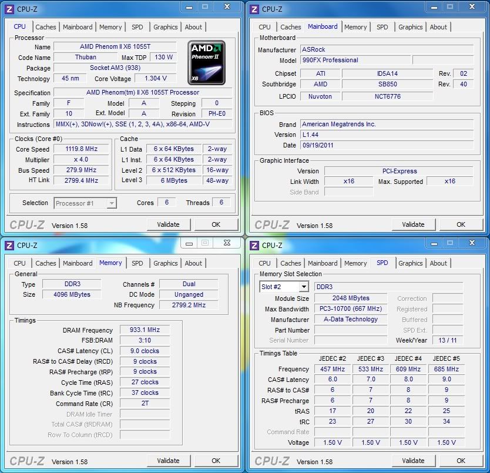This screenshot has width=490, height=473.
Task: Click the JEDEC #5 frequency '685 MHz'
Action: tap(447, 369)
